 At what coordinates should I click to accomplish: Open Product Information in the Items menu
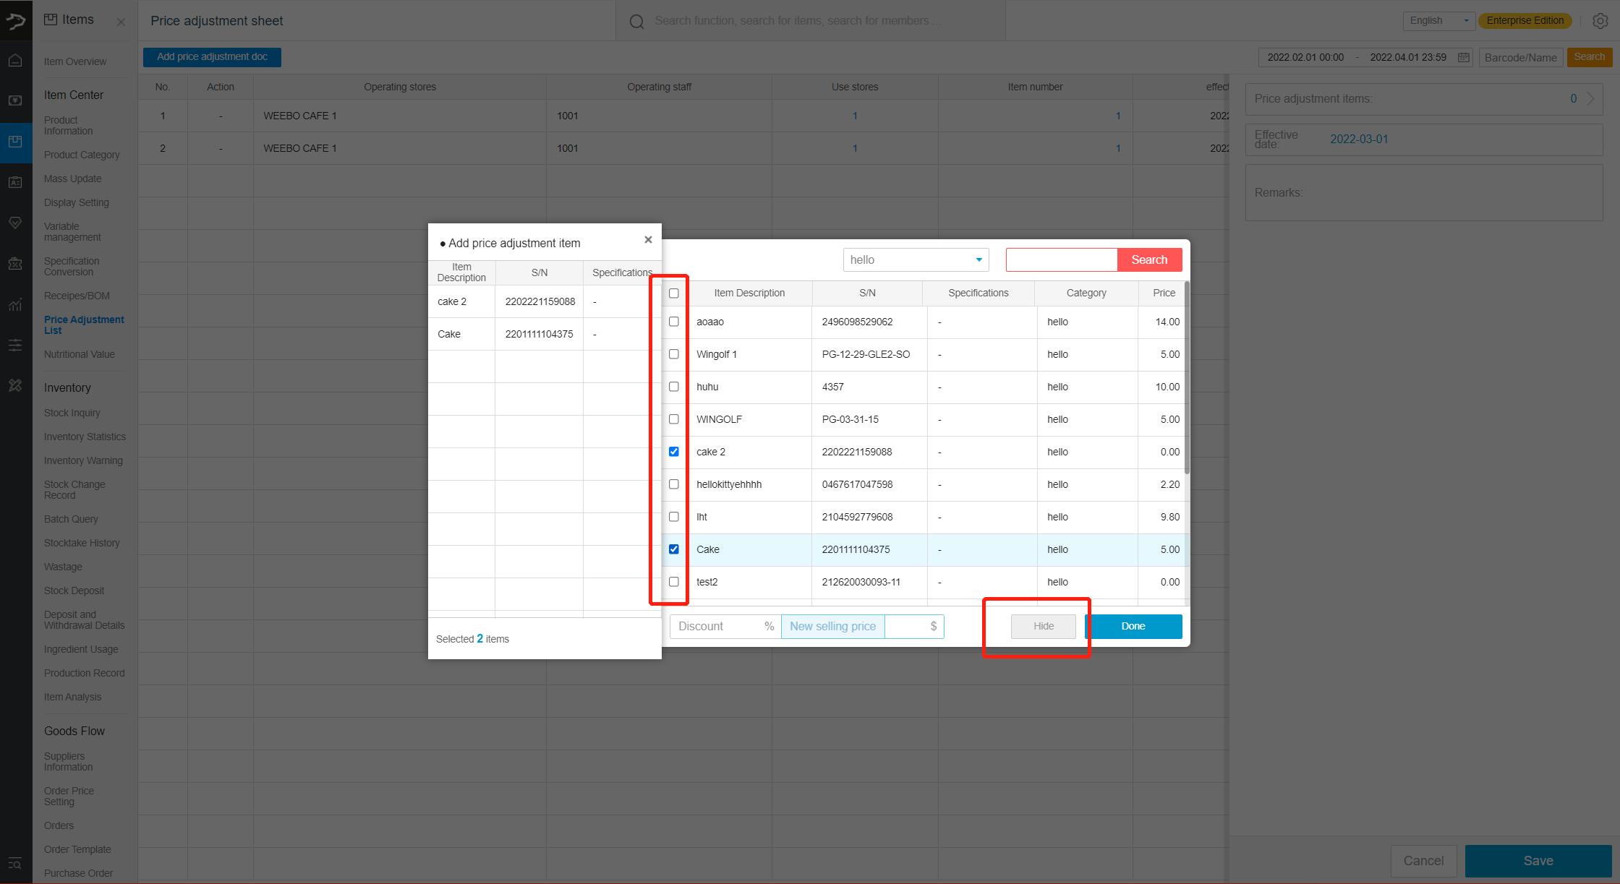pos(68,126)
